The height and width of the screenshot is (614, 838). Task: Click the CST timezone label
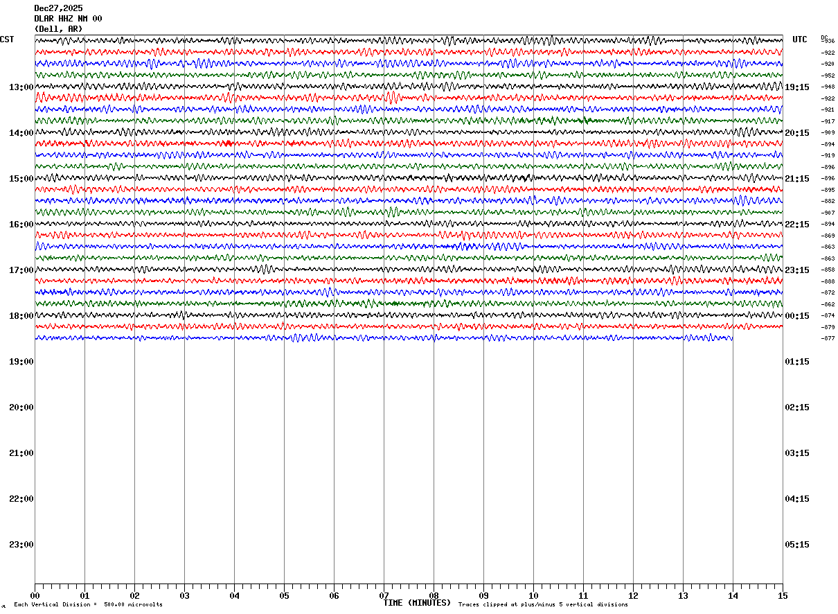coord(7,40)
